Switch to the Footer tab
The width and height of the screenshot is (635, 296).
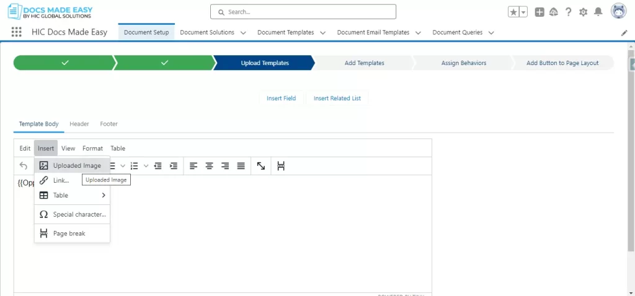tap(109, 124)
